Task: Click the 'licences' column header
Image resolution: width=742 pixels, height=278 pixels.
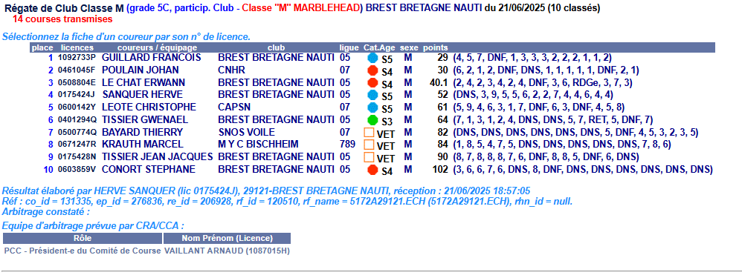Action: point(77,47)
